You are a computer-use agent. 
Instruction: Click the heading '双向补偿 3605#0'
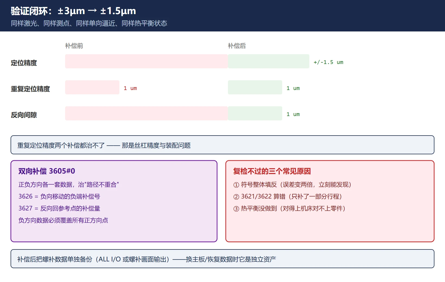pos(47,171)
